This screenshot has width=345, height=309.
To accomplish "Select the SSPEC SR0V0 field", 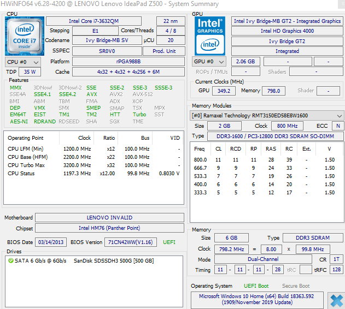I will coord(107,51).
